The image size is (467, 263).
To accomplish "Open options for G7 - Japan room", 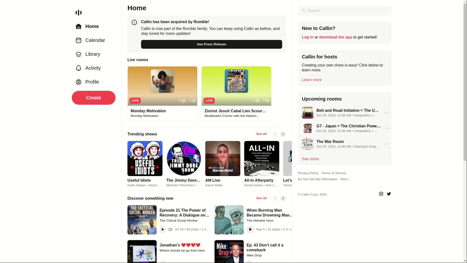I will 387,129.
